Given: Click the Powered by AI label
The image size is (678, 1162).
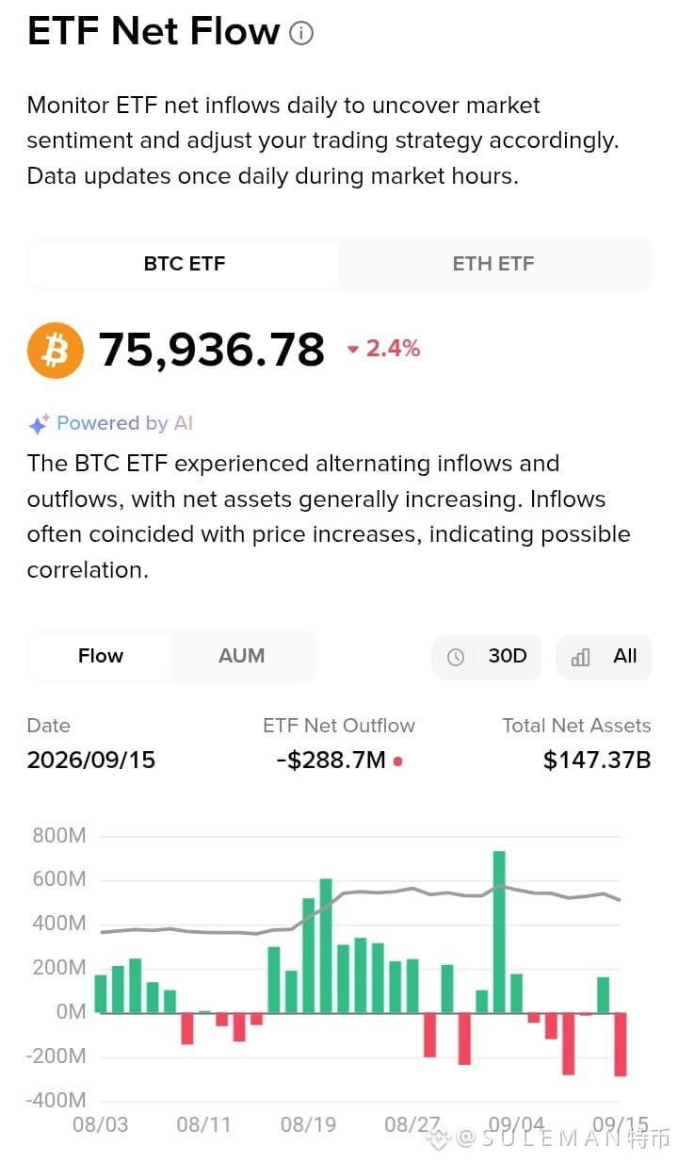Looking at the screenshot, I should tap(124, 423).
